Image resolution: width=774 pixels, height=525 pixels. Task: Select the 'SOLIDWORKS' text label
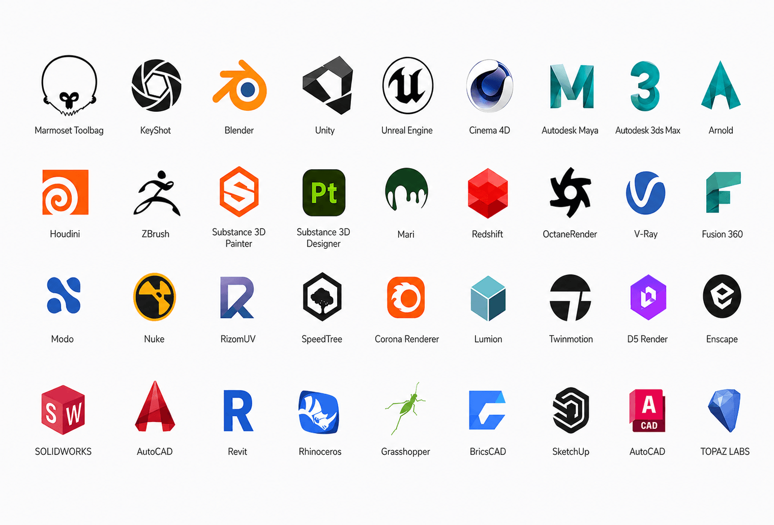(64, 452)
